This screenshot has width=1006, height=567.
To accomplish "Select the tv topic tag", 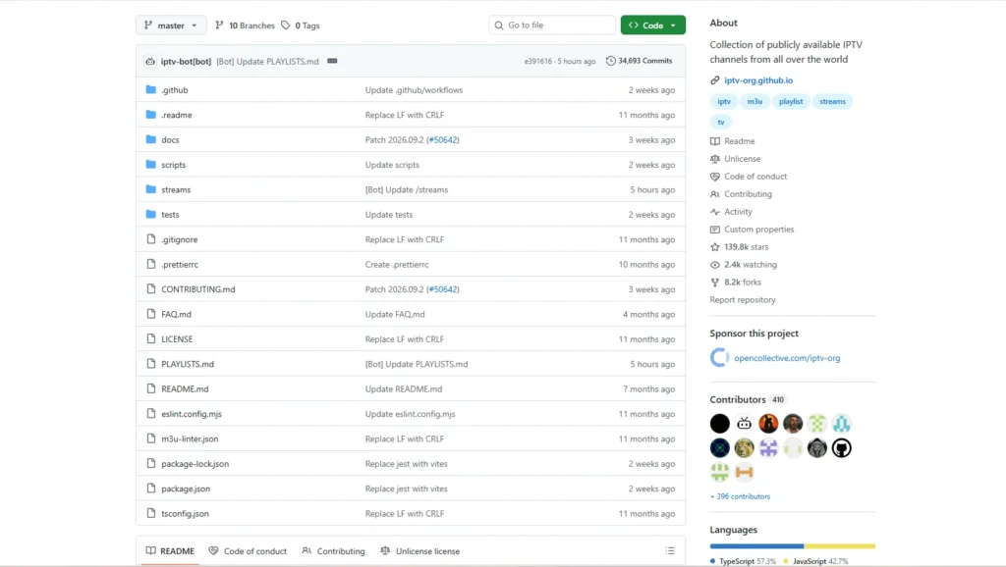I will tap(721, 122).
